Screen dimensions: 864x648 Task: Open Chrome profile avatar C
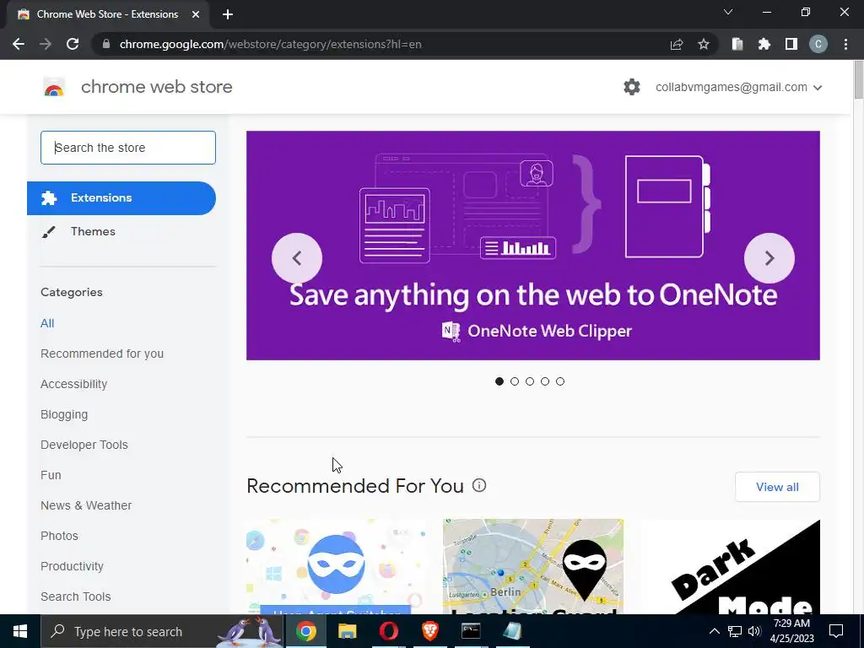coord(818,44)
